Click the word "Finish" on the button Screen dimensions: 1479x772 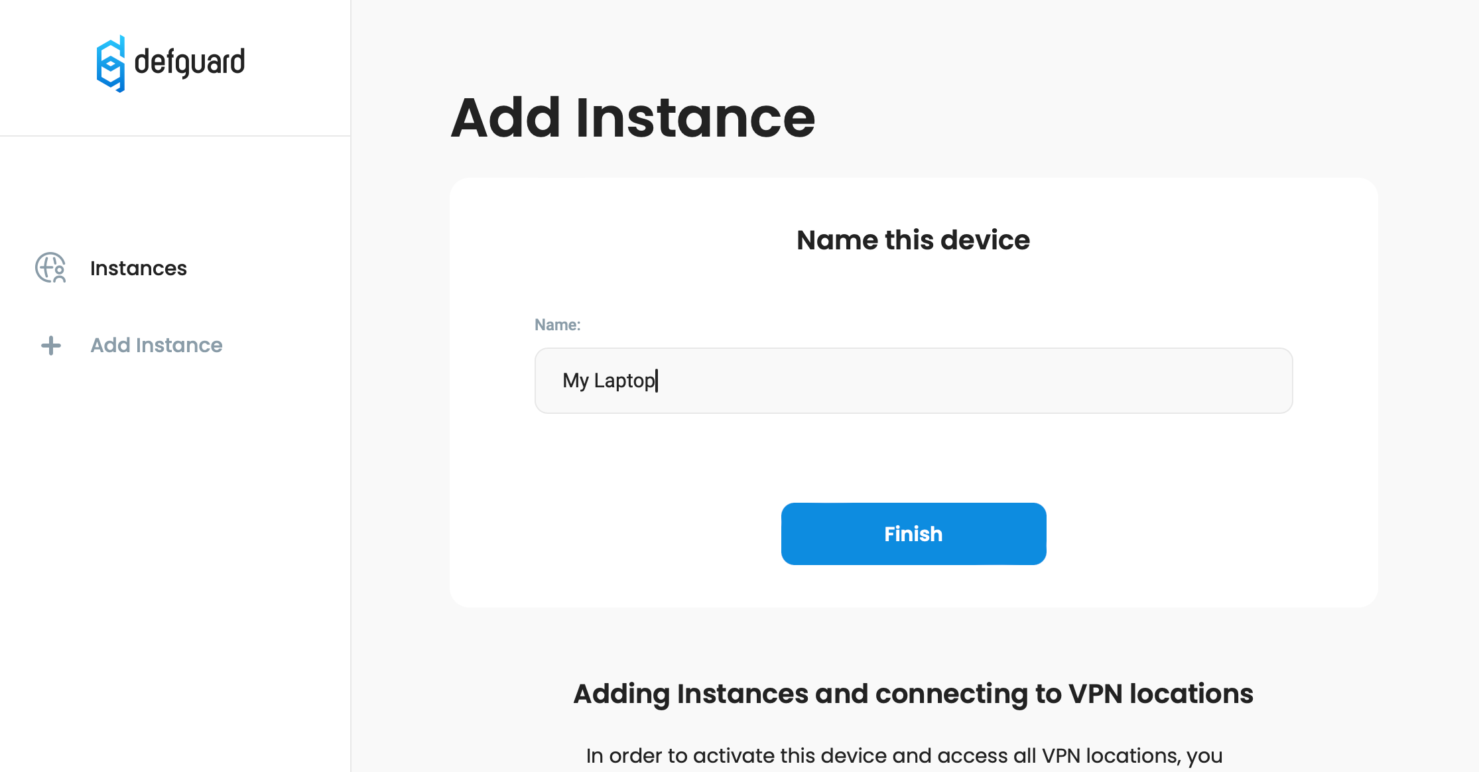pyautogui.click(x=913, y=534)
